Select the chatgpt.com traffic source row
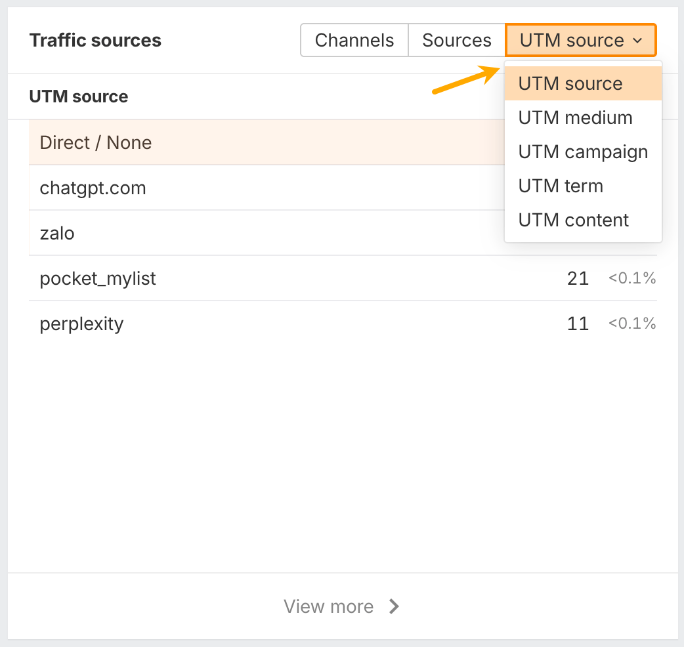The height and width of the screenshot is (647, 684). [93, 188]
